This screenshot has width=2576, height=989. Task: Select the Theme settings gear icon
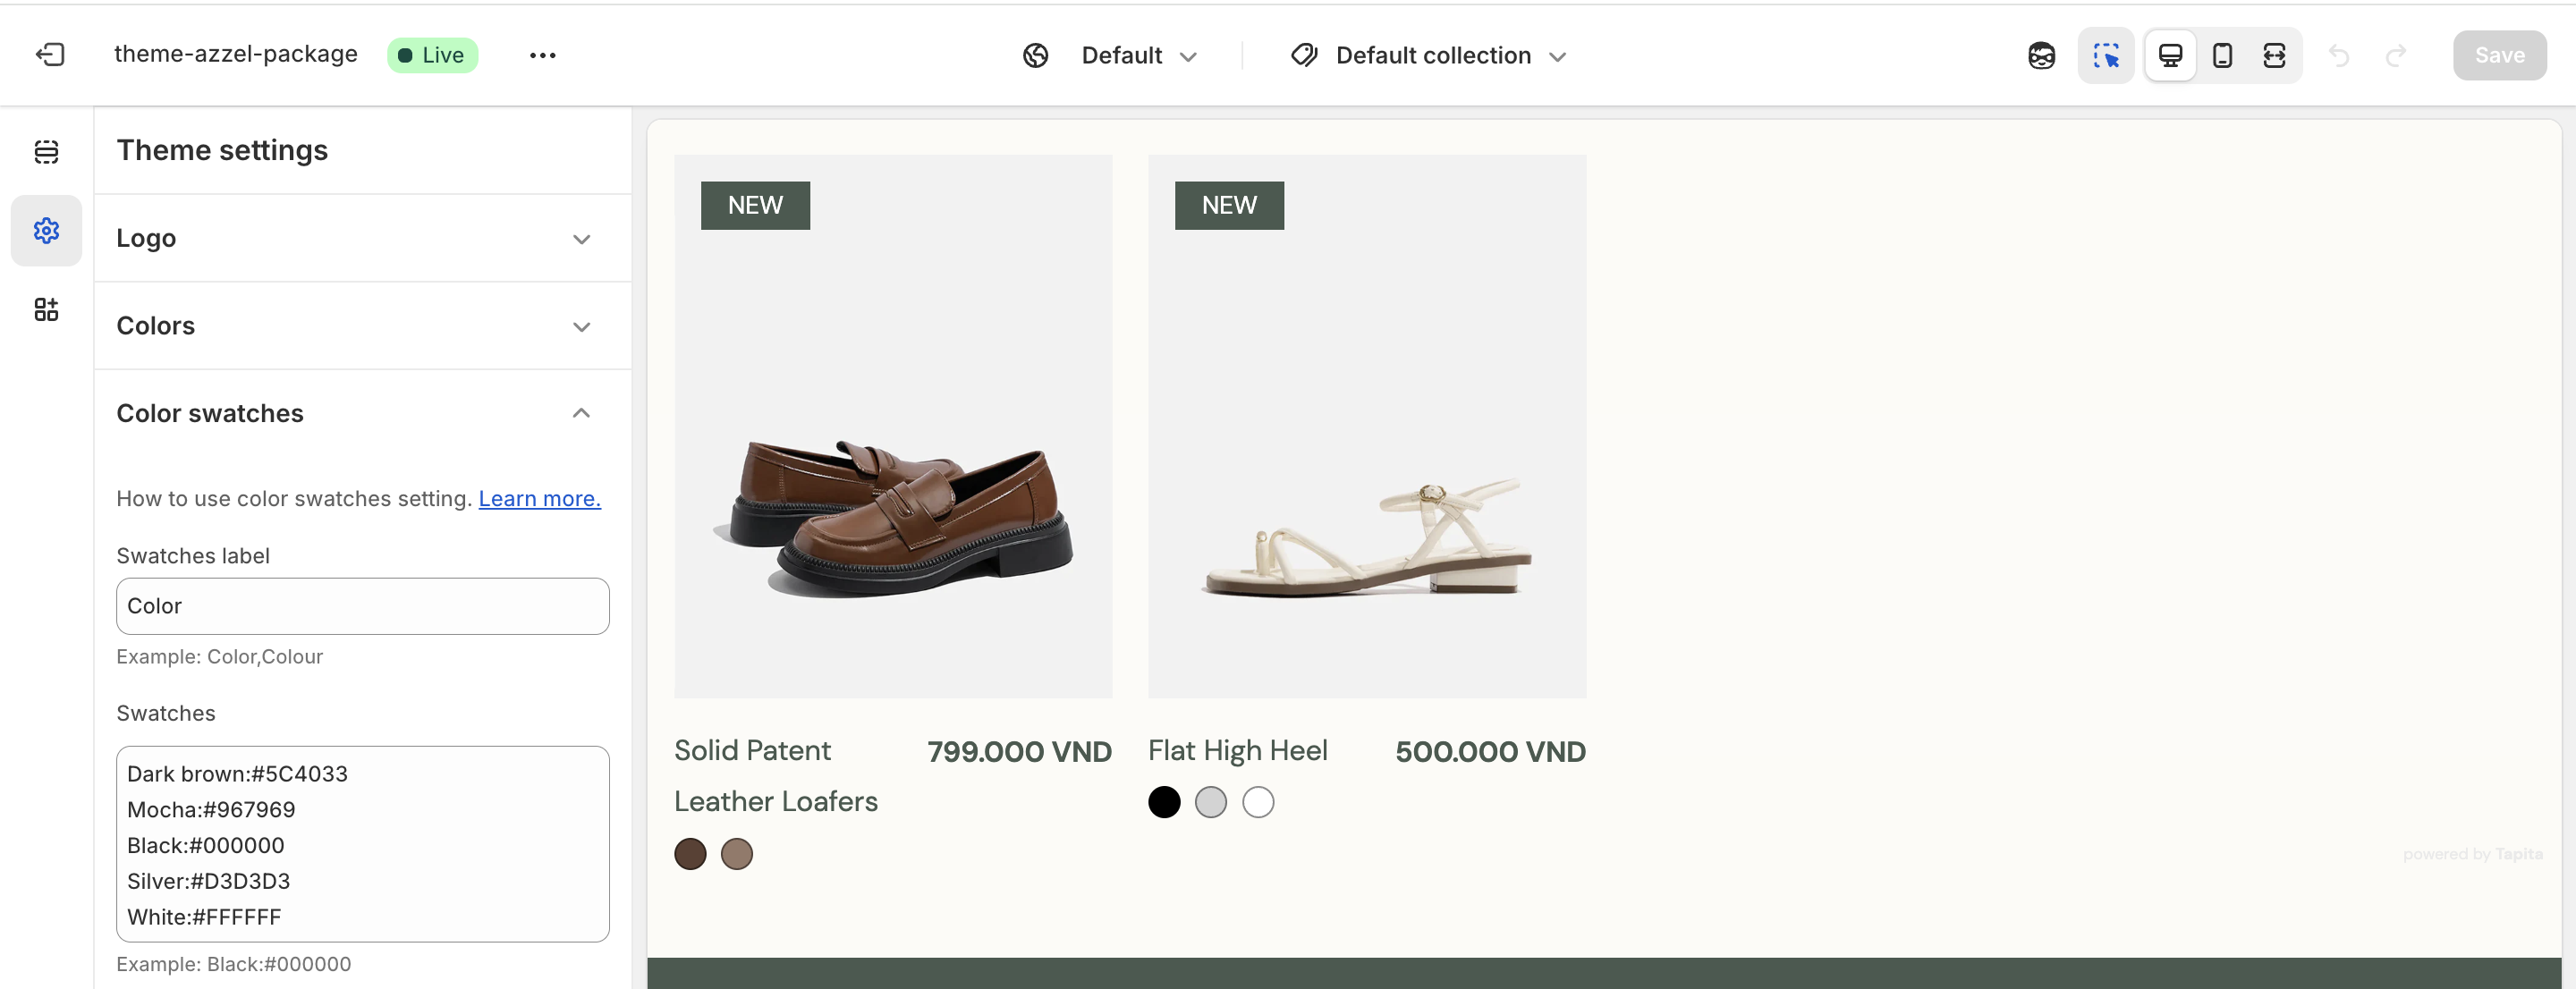[46, 231]
